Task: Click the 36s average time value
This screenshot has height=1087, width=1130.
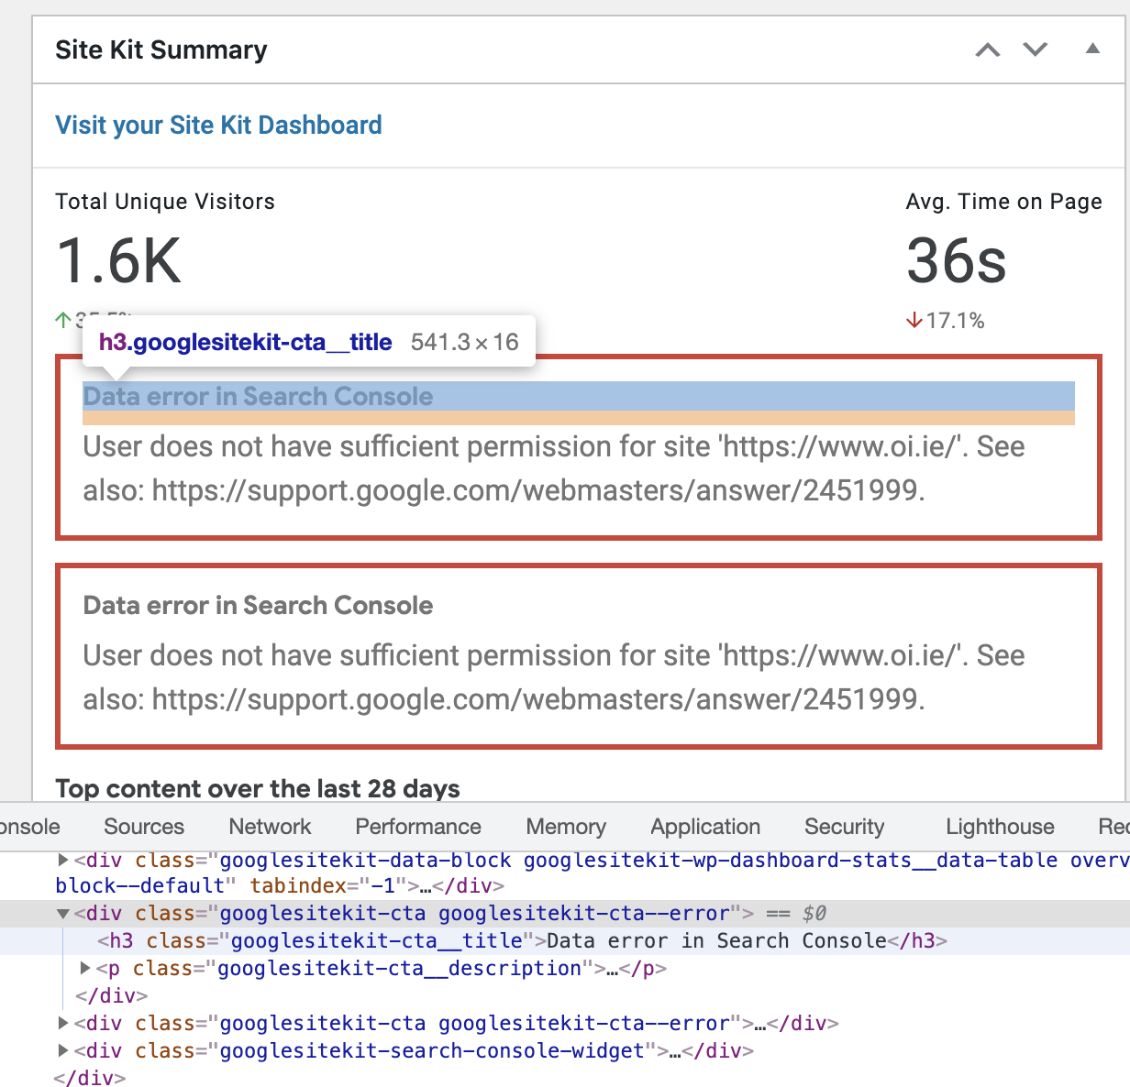Action: pos(957,260)
